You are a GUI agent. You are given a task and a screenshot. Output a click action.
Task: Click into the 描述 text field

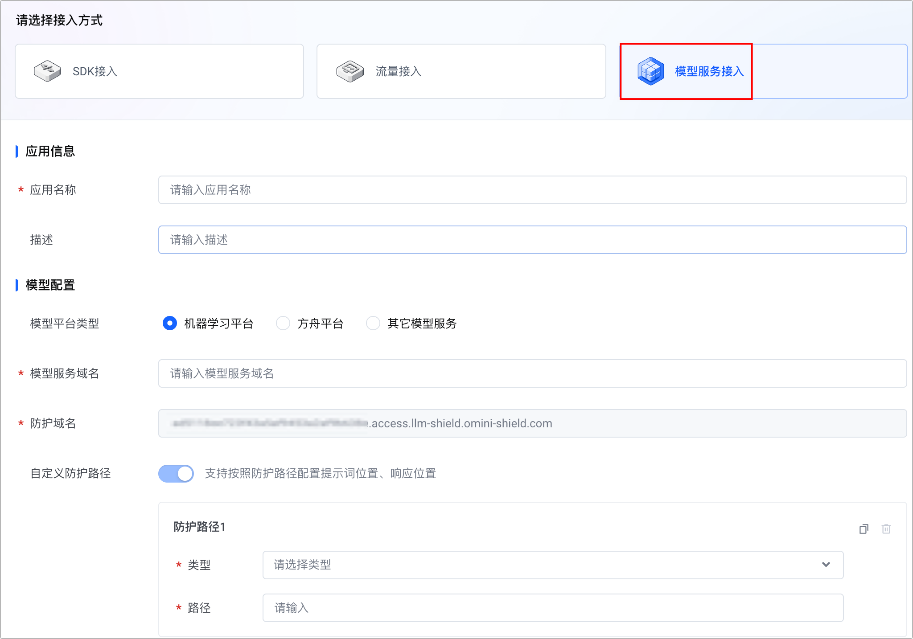coord(532,240)
